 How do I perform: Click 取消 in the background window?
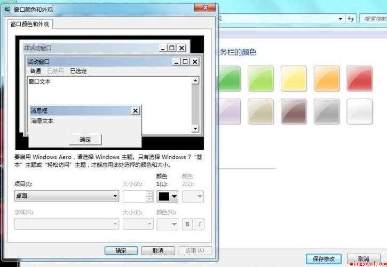(364, 259)
